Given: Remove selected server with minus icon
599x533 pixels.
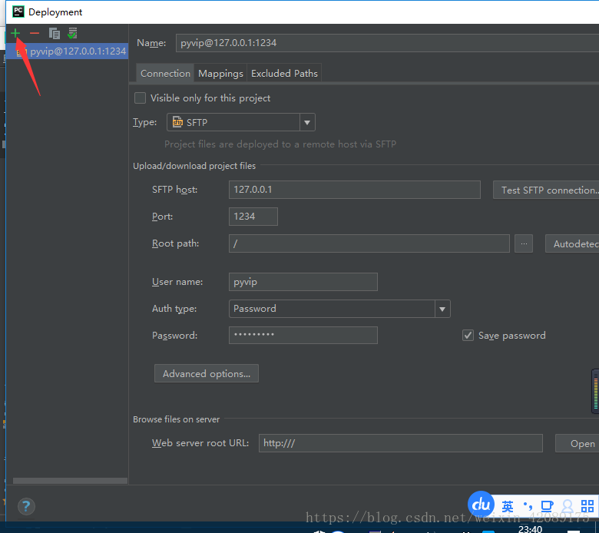Looking at the screenshot, I should [x=35, y=34].
